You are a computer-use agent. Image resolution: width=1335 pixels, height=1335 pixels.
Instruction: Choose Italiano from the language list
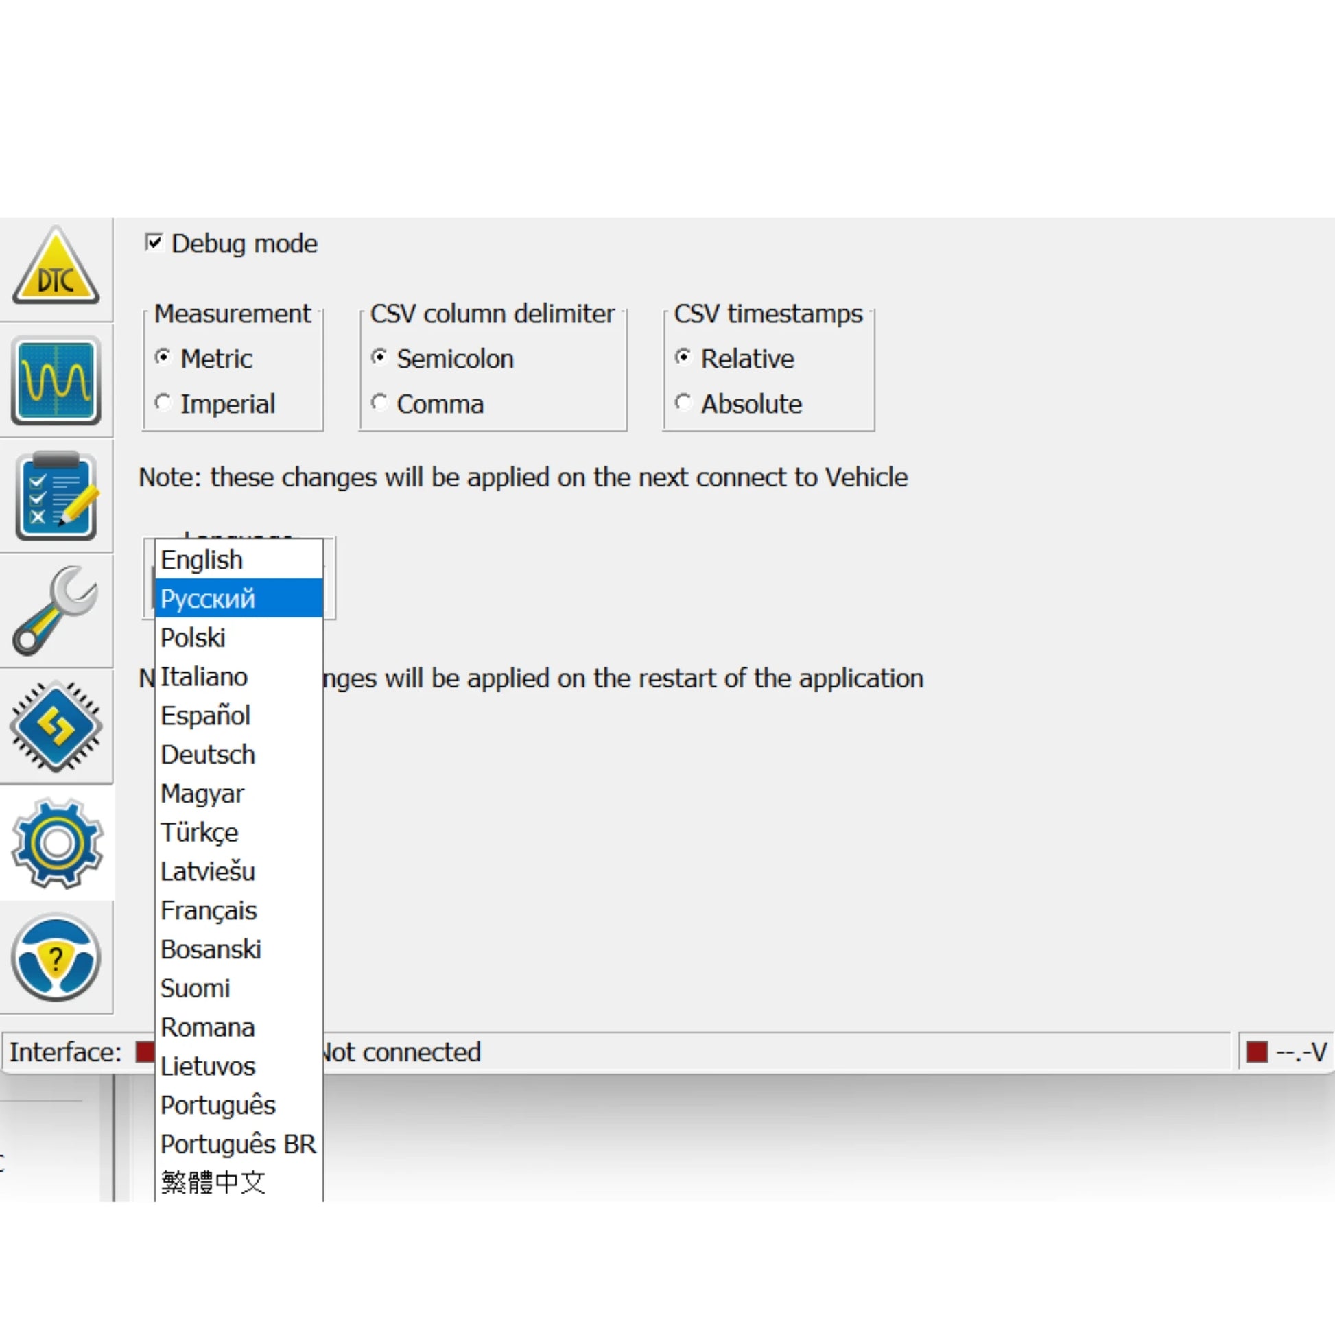tap(239, 676)
